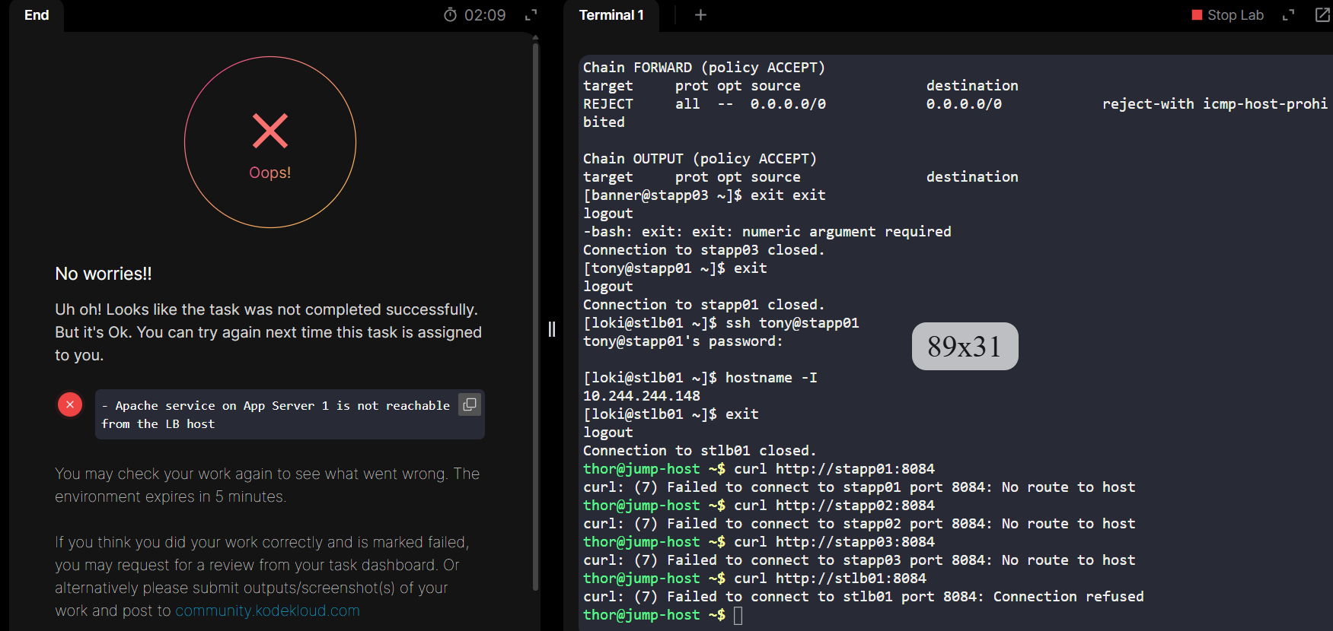Copy the Apache error message

tap(470, 405)
